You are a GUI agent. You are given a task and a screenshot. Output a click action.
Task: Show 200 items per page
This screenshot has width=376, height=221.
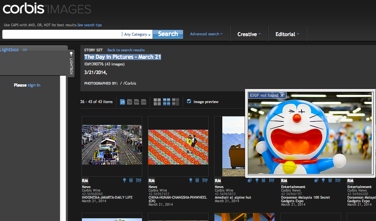pyautogui.click(x=144, y=102)
